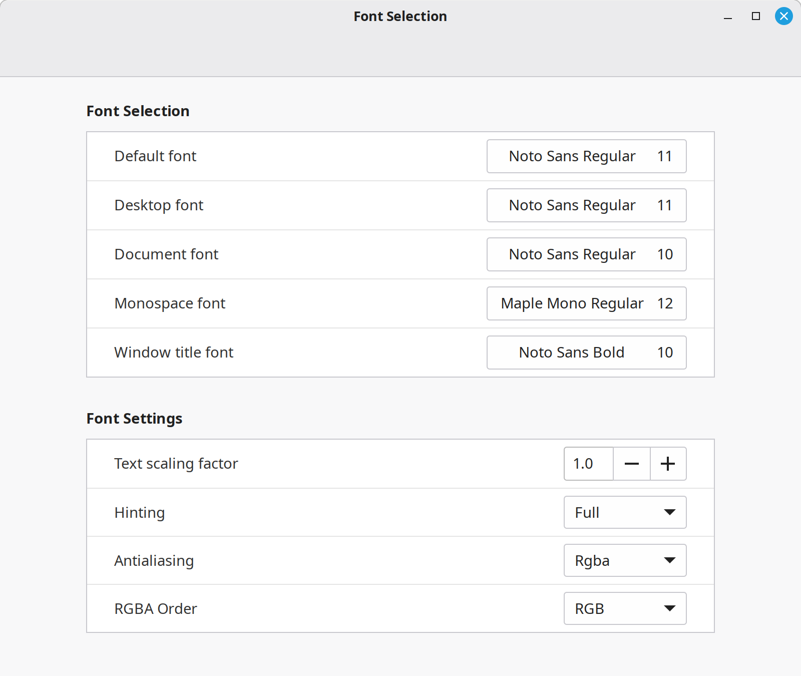Minimize the Font Selection window
801x676 pixels.
[x=728, y=17]
